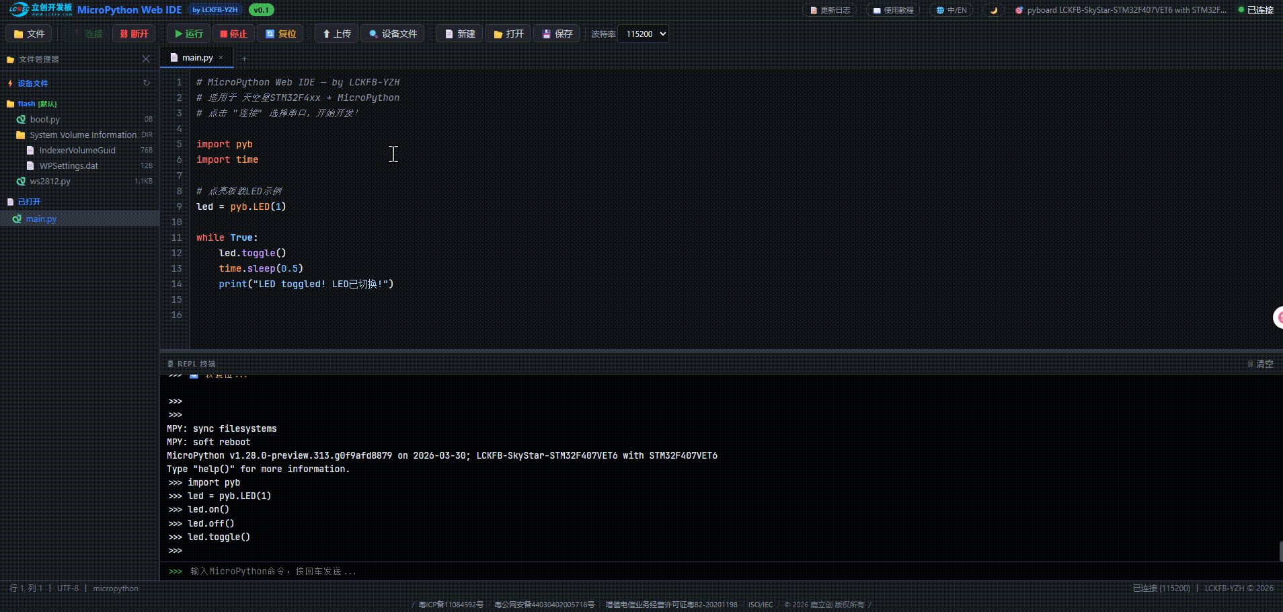This screenshot has height=612, width=1283.
Task: Click the 设备文件 toolbar button
Action: [x=393, y=34]
